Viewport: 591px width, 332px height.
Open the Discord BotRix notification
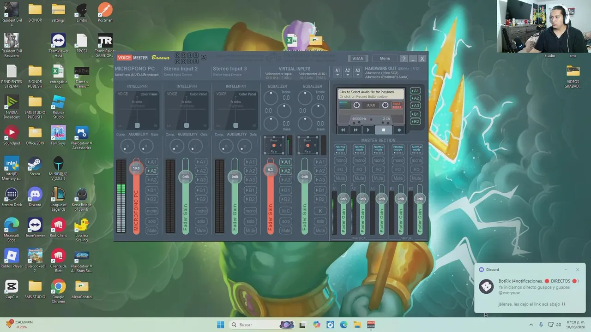click(530, 288)
